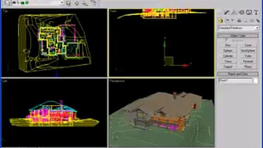Screen dimensions: 263x148
Task: Switch to the Create command panel tab
Action: pos(219,12)
